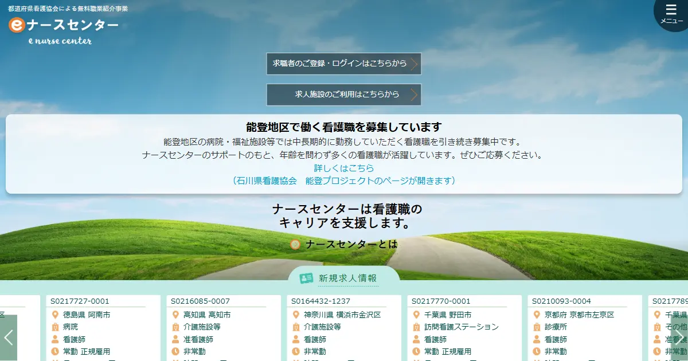Open the ナースセンターとは link

[351, 245]
